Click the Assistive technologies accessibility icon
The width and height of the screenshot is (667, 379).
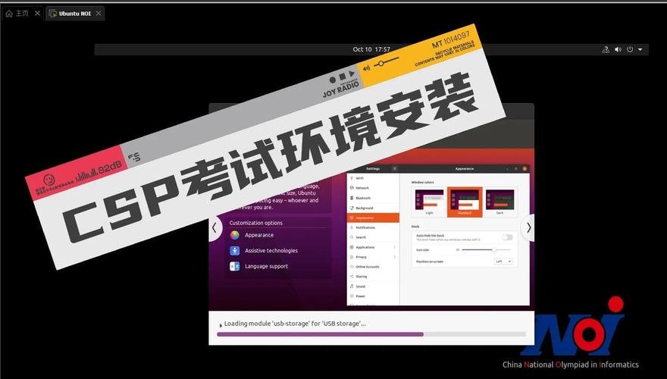point(235,251)
